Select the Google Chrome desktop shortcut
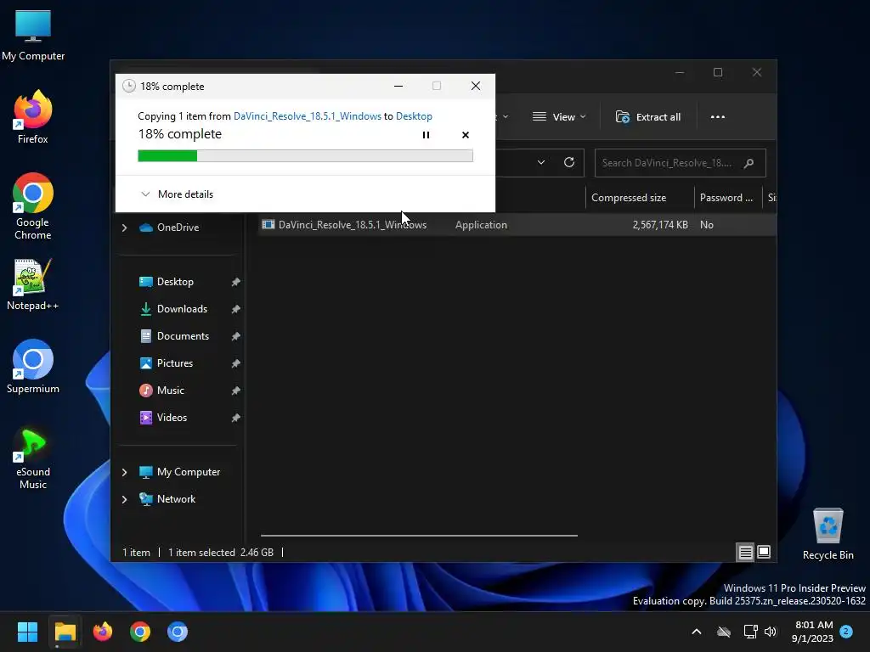This screenshot has height=652, width=870. click(x=33, y=206)
